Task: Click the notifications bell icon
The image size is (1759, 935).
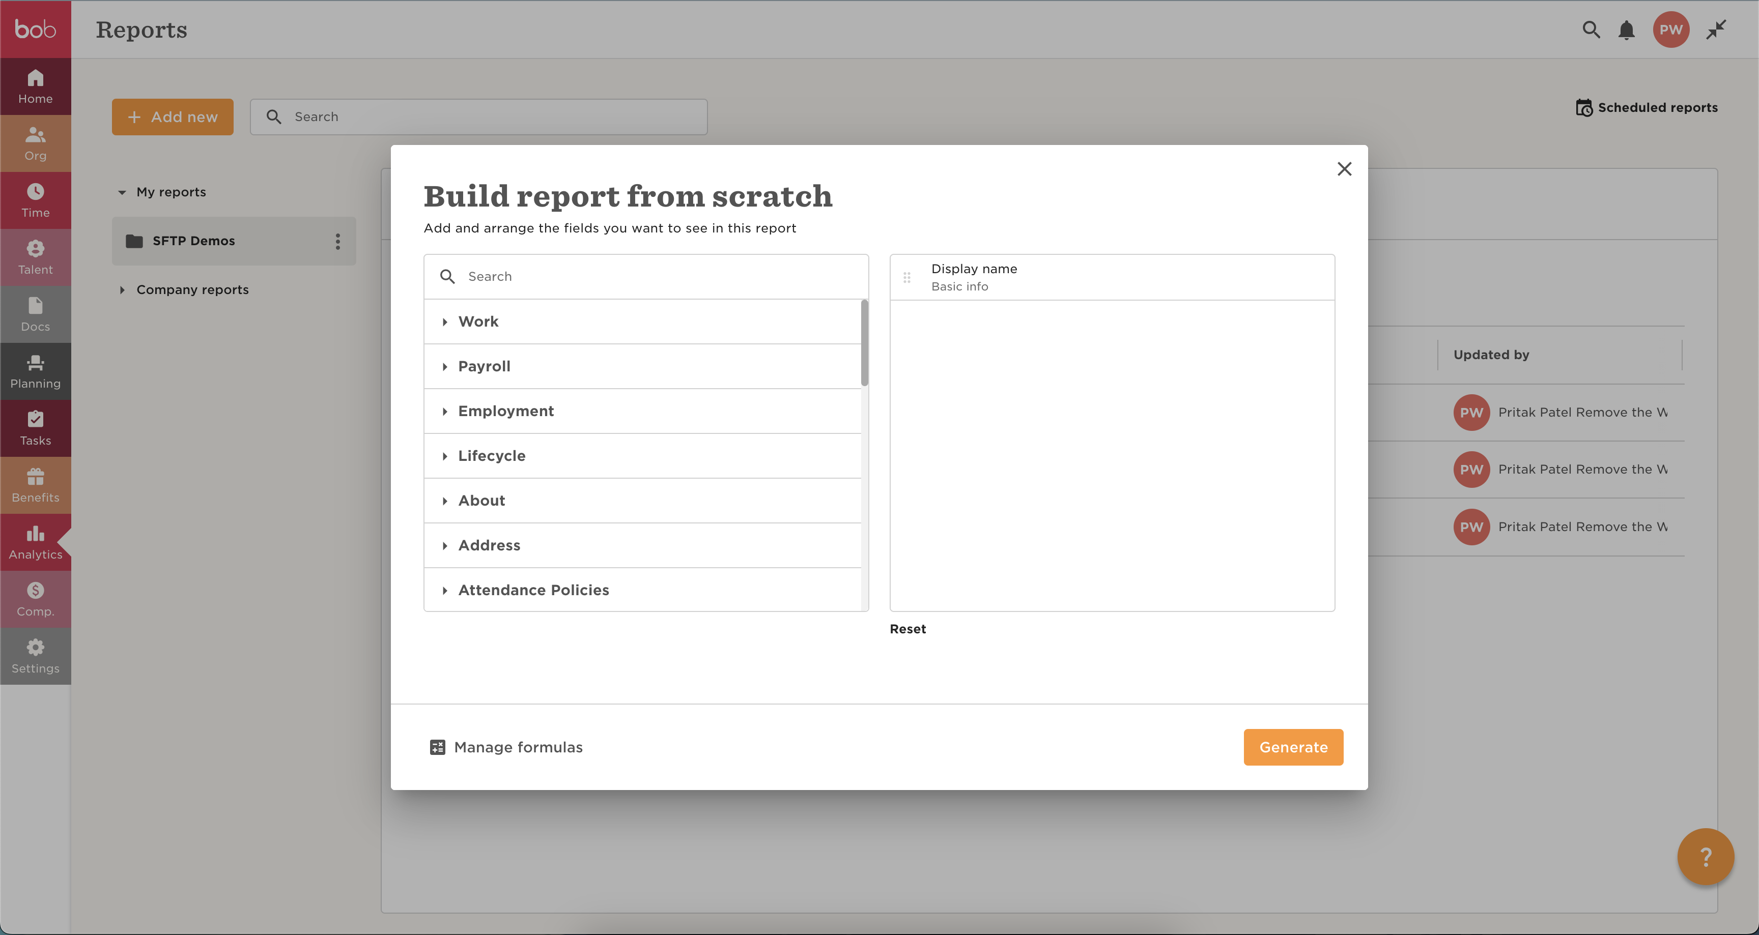Action: click(1627, 30)
